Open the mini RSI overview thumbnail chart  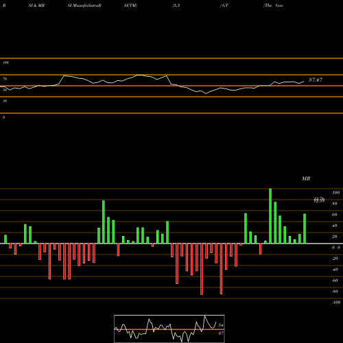(169, 329)
